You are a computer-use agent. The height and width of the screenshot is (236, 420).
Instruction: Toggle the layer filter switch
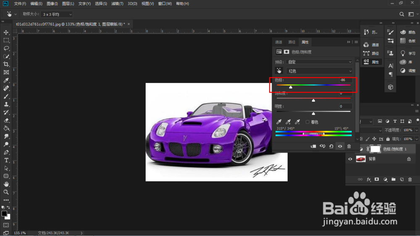418,121
